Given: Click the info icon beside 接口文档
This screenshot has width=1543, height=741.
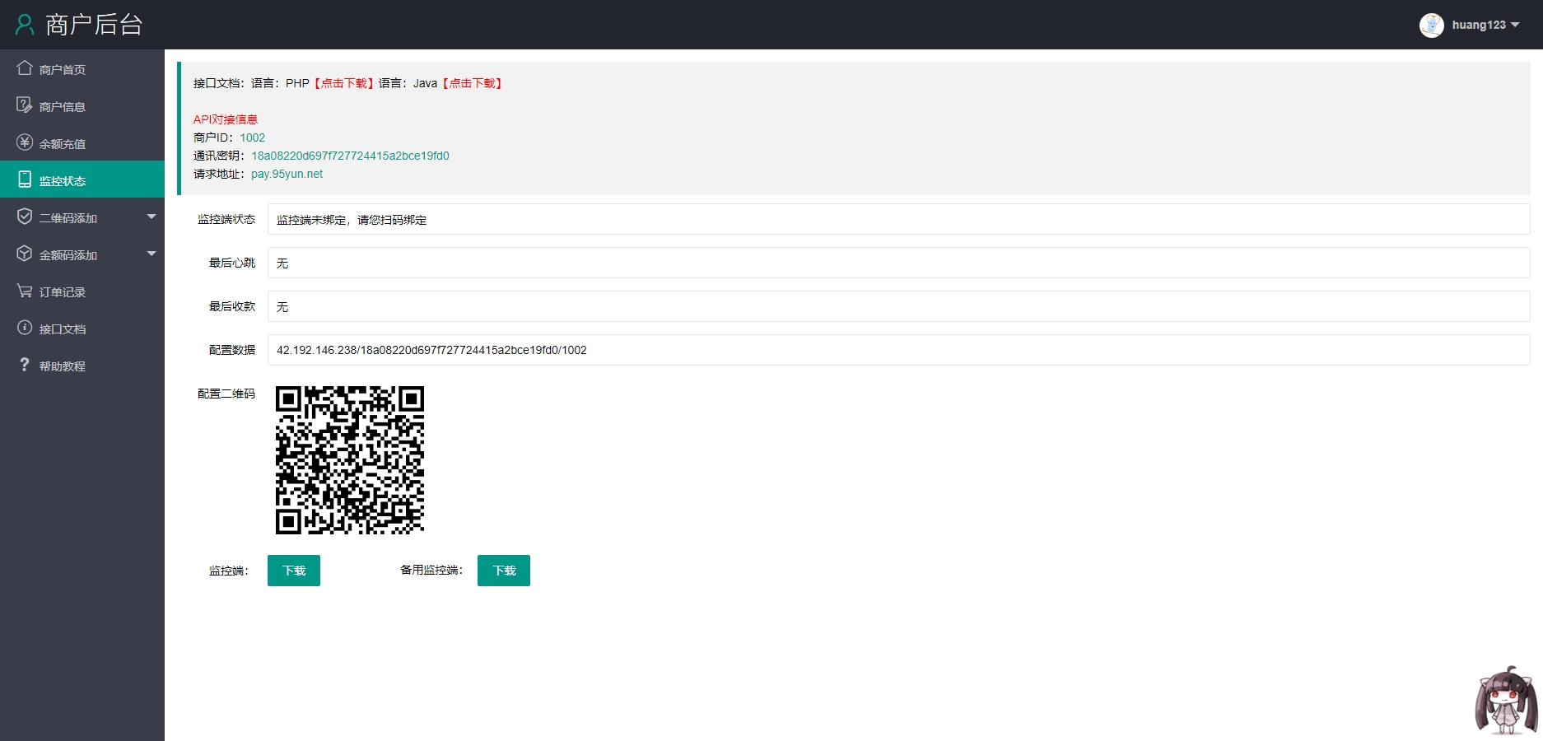Looking at the screenshot, I should point(25,328).
